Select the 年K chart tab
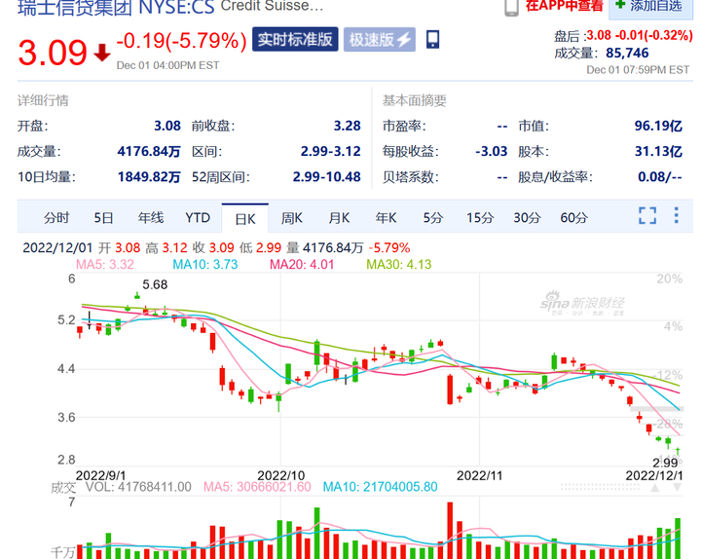 (x=386, y=218)
